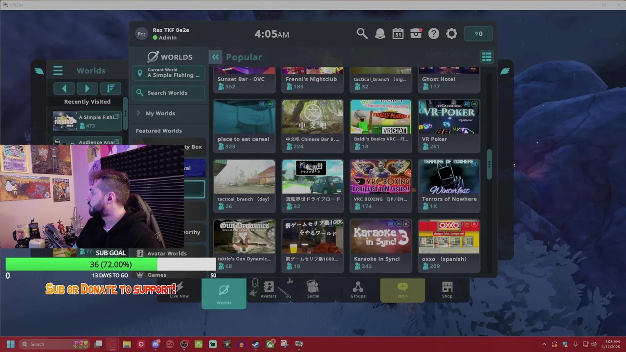Collapse sidebar with double-chevron beside Popular
Image resolution: width=626 pixels, height=352 pixels.
pos(215,57)
